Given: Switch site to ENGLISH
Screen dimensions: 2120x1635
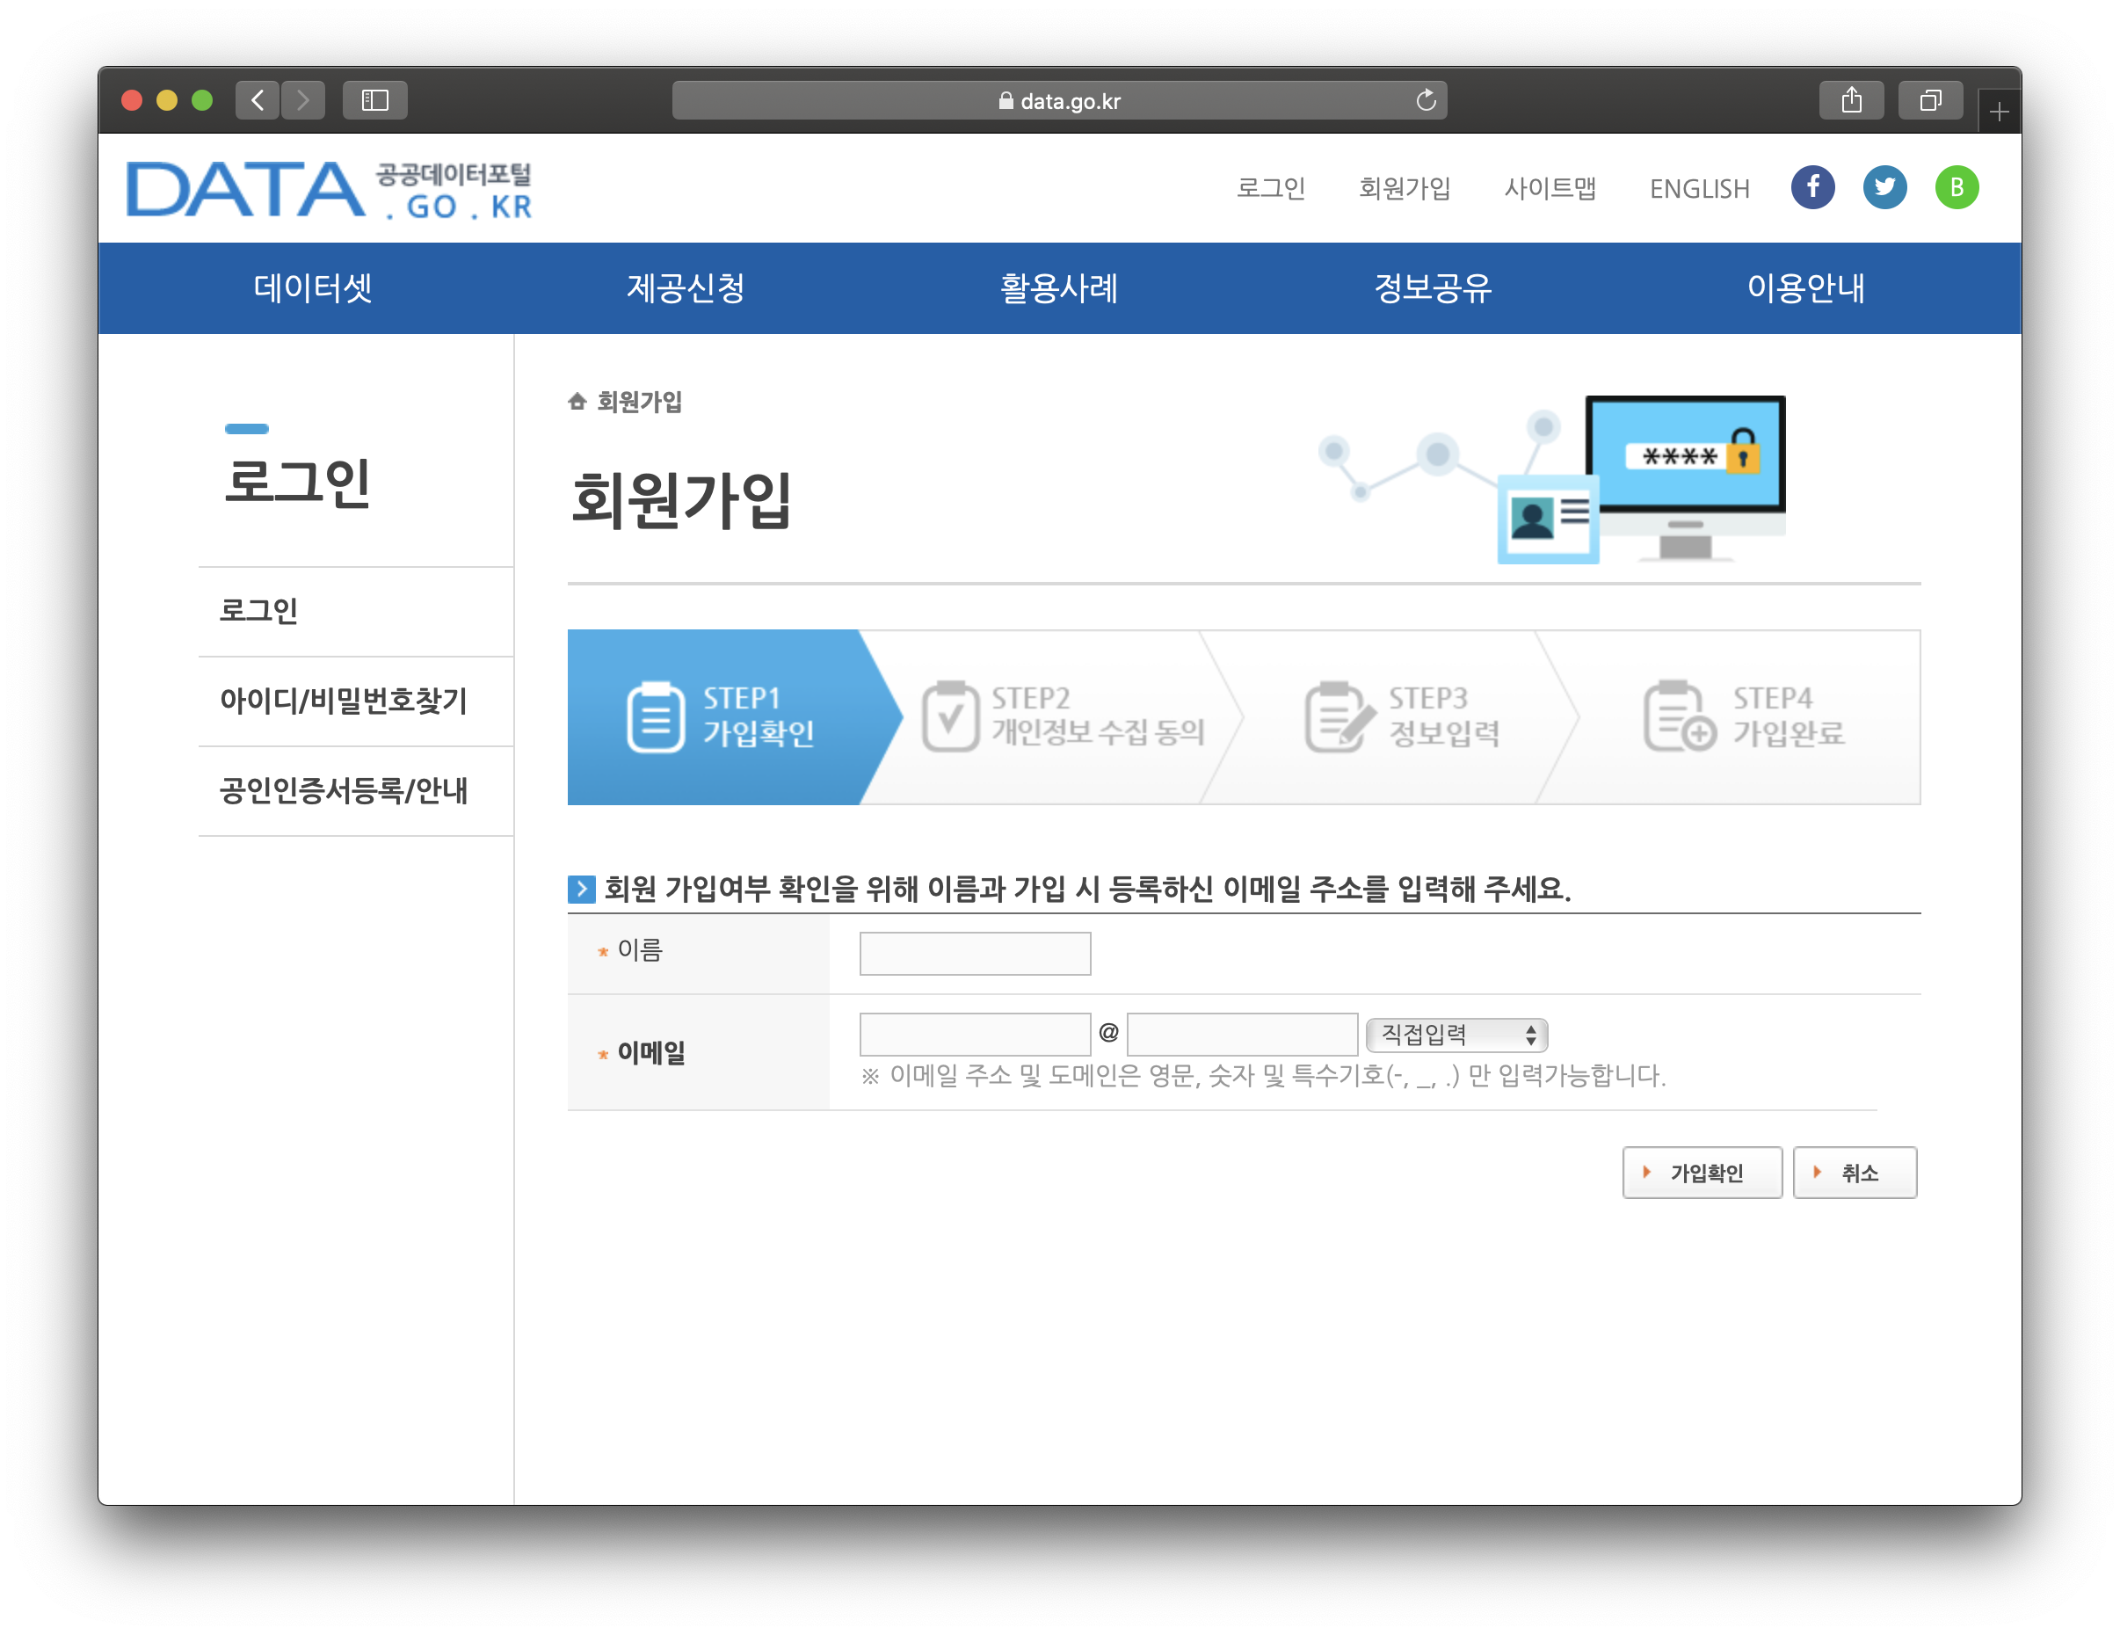Looking at the screenshot, I should 1699,188.
